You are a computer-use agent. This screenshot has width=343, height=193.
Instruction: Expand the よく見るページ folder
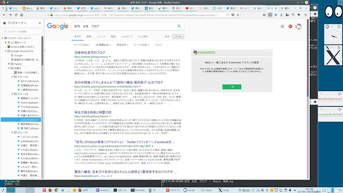(x=6, y=42)
